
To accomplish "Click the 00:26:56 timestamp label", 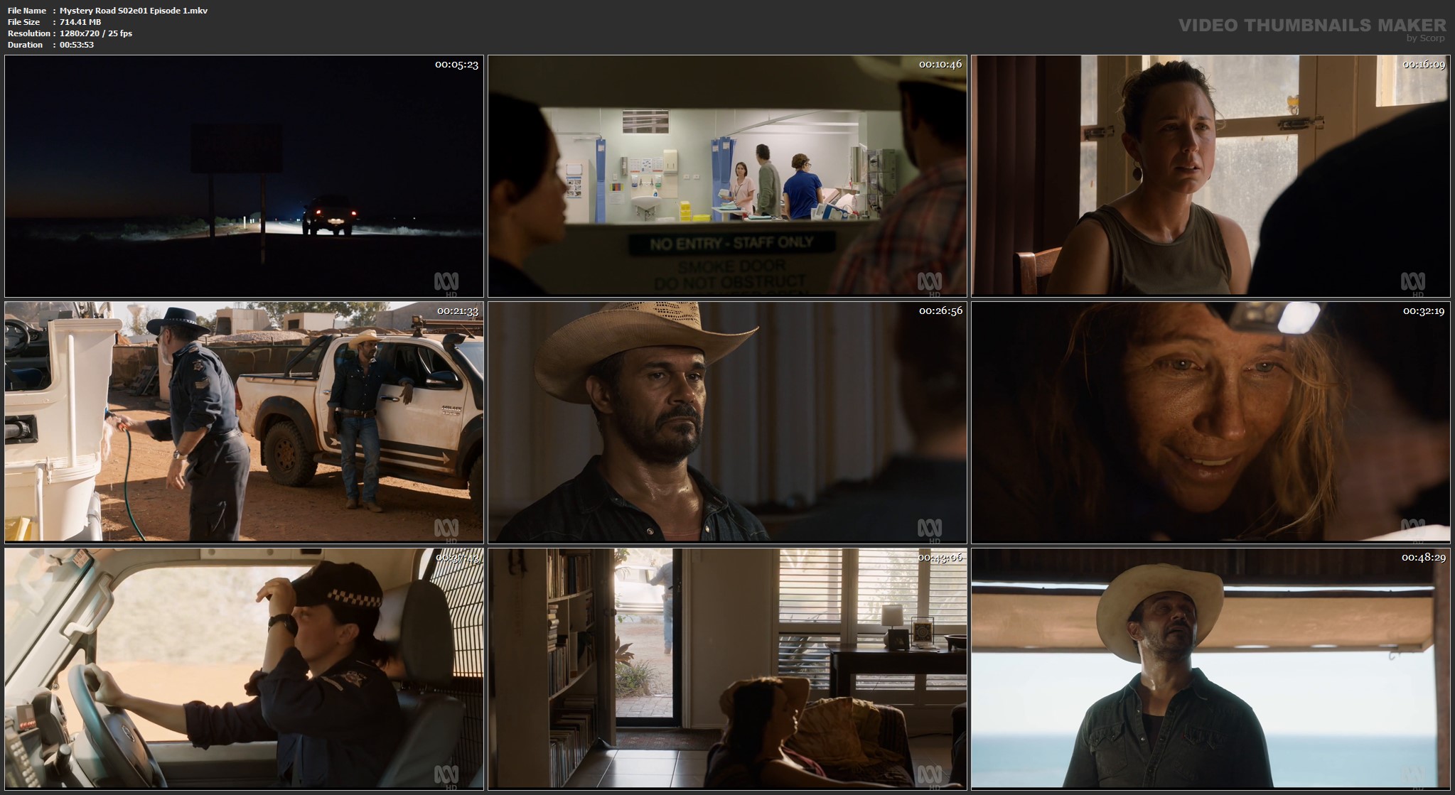I will [940, 311].
